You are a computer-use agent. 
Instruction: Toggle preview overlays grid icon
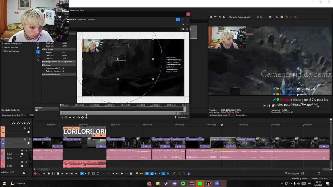(270, 17)
